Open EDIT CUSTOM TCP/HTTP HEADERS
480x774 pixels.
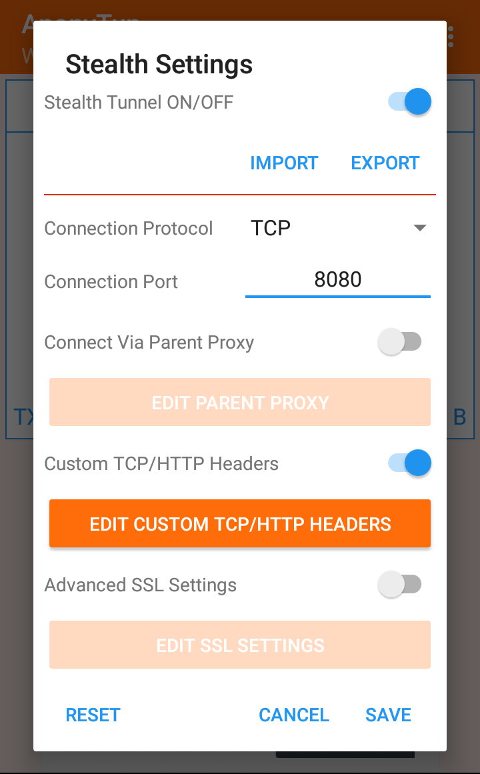coord(240,524)
